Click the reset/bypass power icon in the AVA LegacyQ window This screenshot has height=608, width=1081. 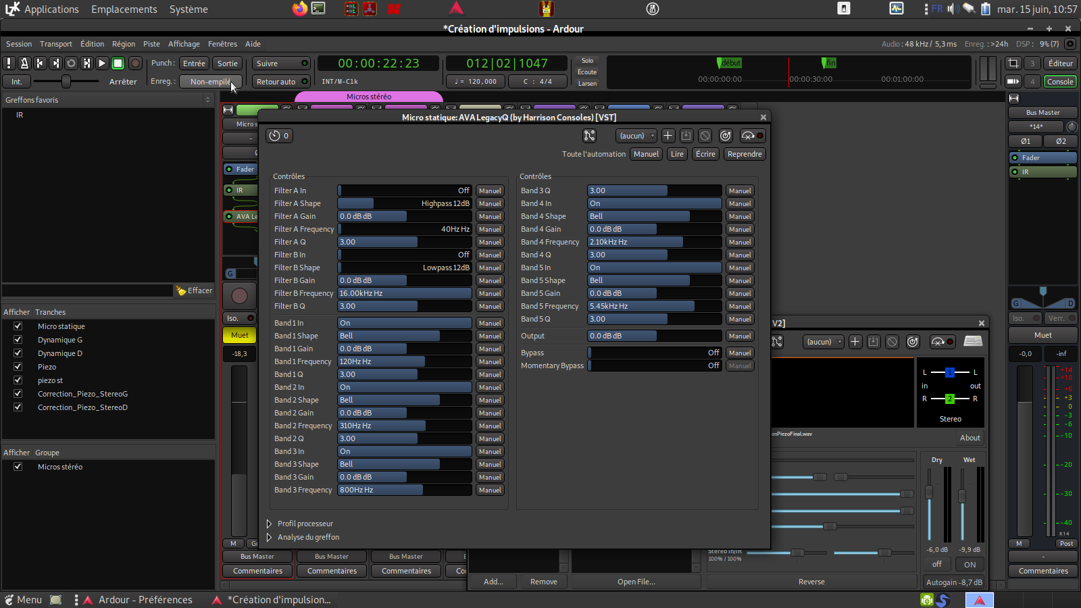coord(726,136)
